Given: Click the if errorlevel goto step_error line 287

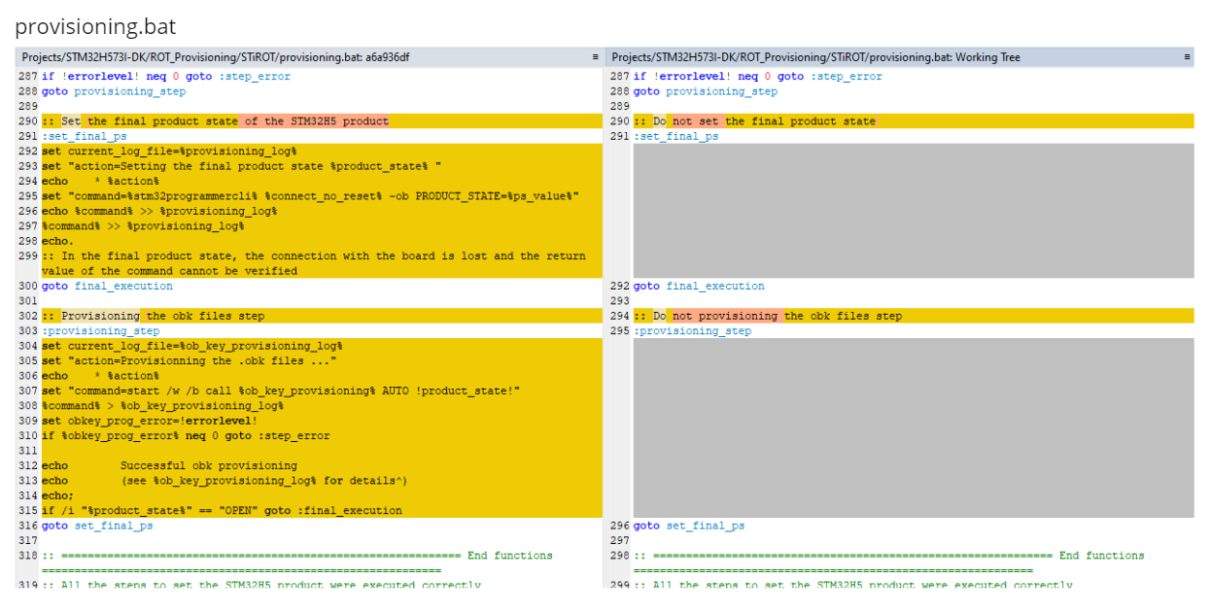Looking at the screenshot, I should [x=146, y=76].
